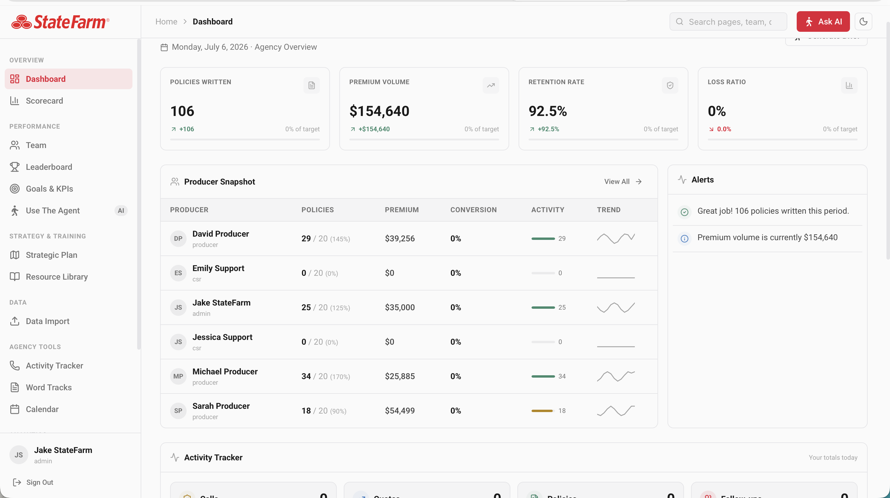890x498 pixels.
Task: Click David Producer's activity progress bar
Action: click(x=543, y=238)
